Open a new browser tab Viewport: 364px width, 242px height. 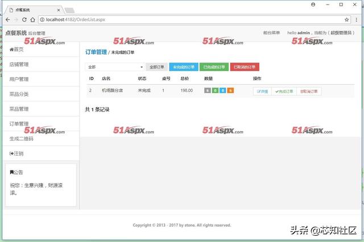point(69,10)
